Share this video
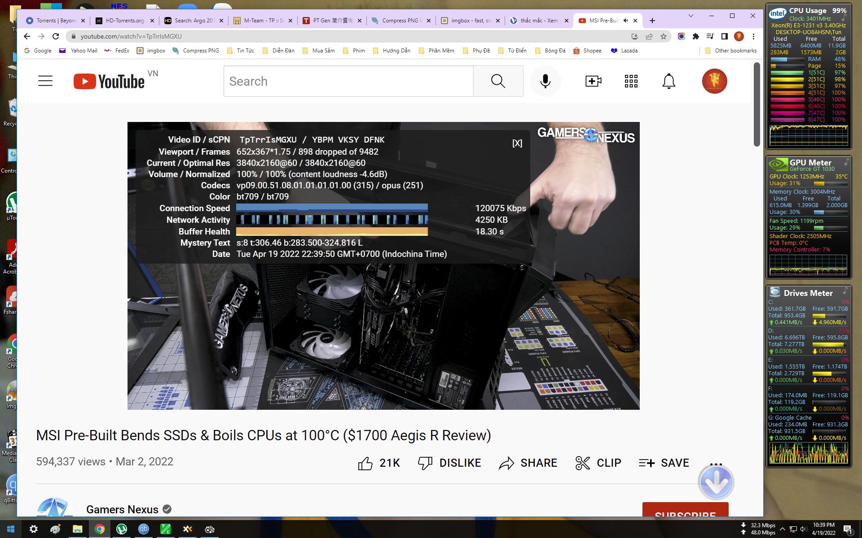862x538 pixels. (528, 463)
